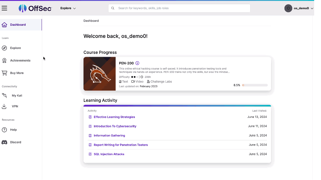Image resolution: width=321 pixels, height=180 pixels.
Task: Click the Buy More shopping cart icon
Action: pyautogui.click(x=4, y=73)
